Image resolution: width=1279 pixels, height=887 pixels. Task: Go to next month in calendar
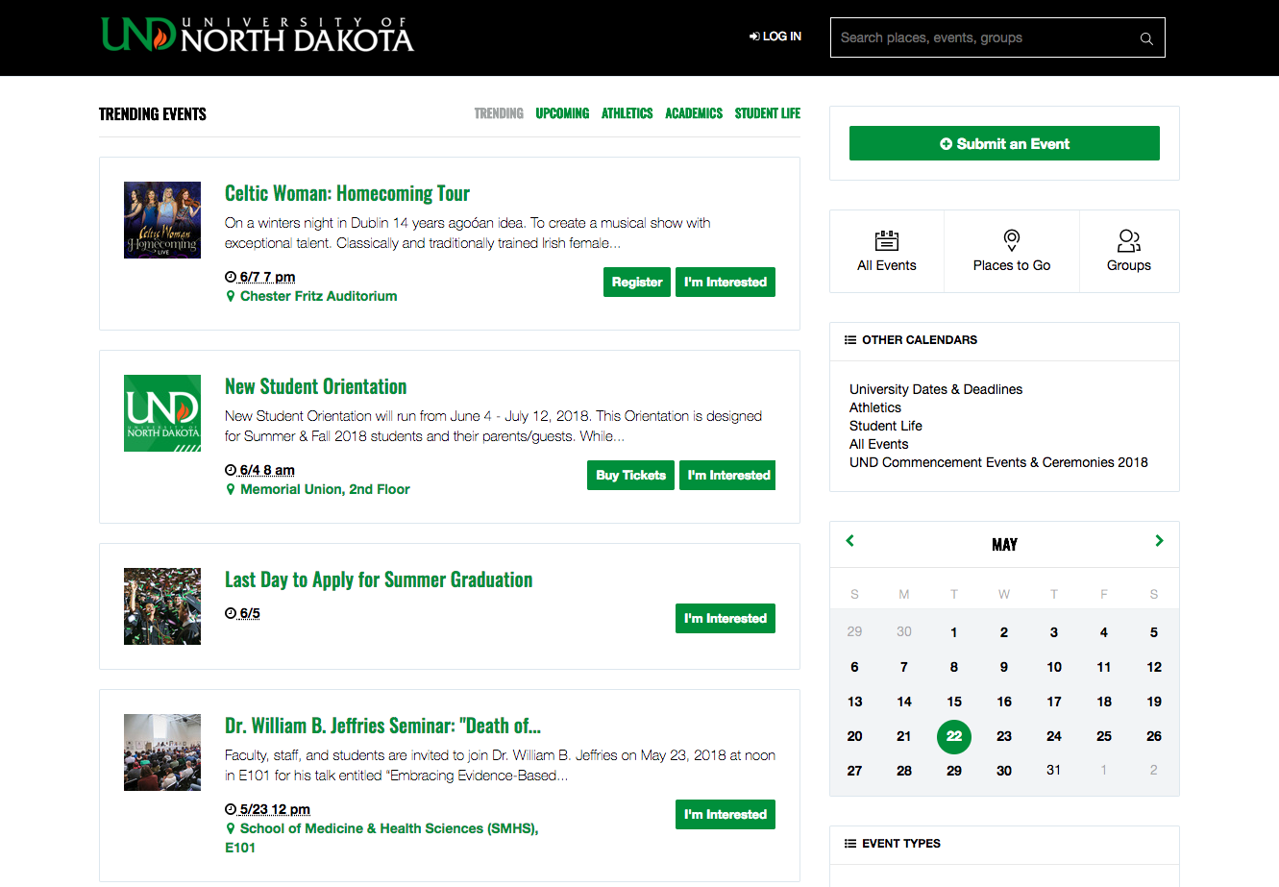(1159, 541)
